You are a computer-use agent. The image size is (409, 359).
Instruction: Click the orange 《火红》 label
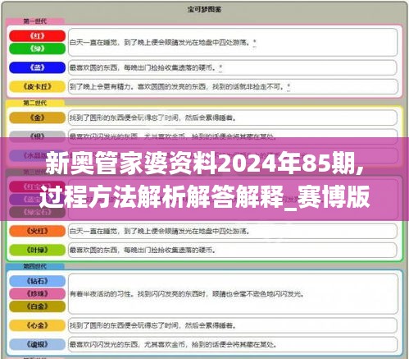[x=38, y=231]
